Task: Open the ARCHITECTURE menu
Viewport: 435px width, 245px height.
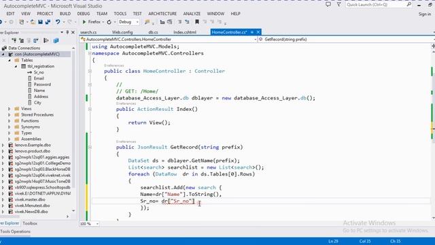Action: click(x=162, y=14)
